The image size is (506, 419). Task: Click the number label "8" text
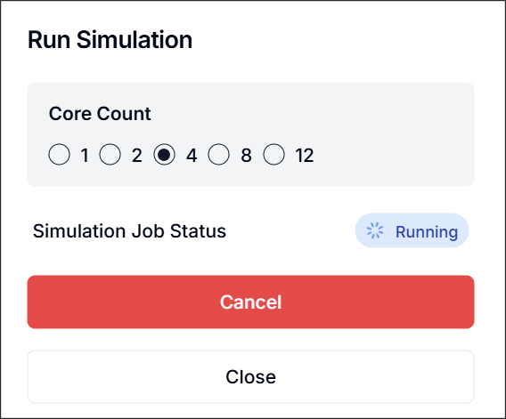pyautogui.click(x=246, y=156)
